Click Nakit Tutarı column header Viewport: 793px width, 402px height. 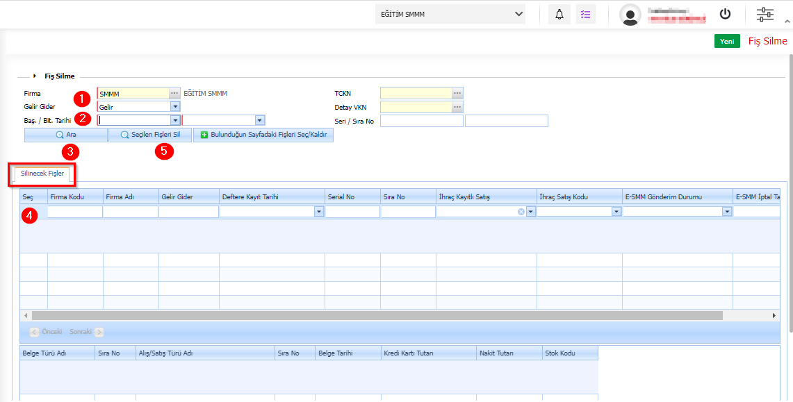click(x=509, y=353)
